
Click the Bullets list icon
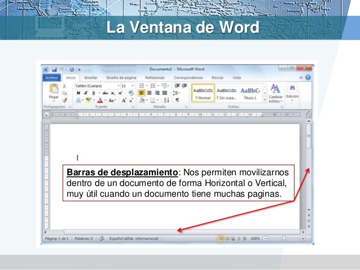coord(142,86)
